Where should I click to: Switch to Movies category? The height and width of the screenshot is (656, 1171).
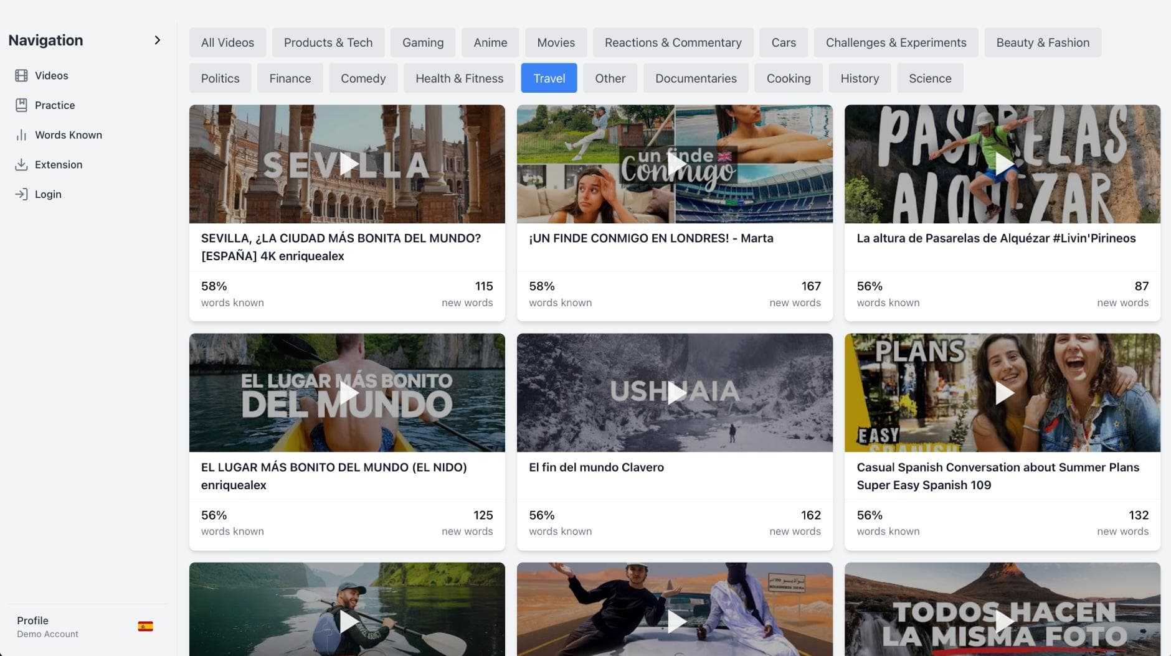pyautogui.click(x=556, y=42)
